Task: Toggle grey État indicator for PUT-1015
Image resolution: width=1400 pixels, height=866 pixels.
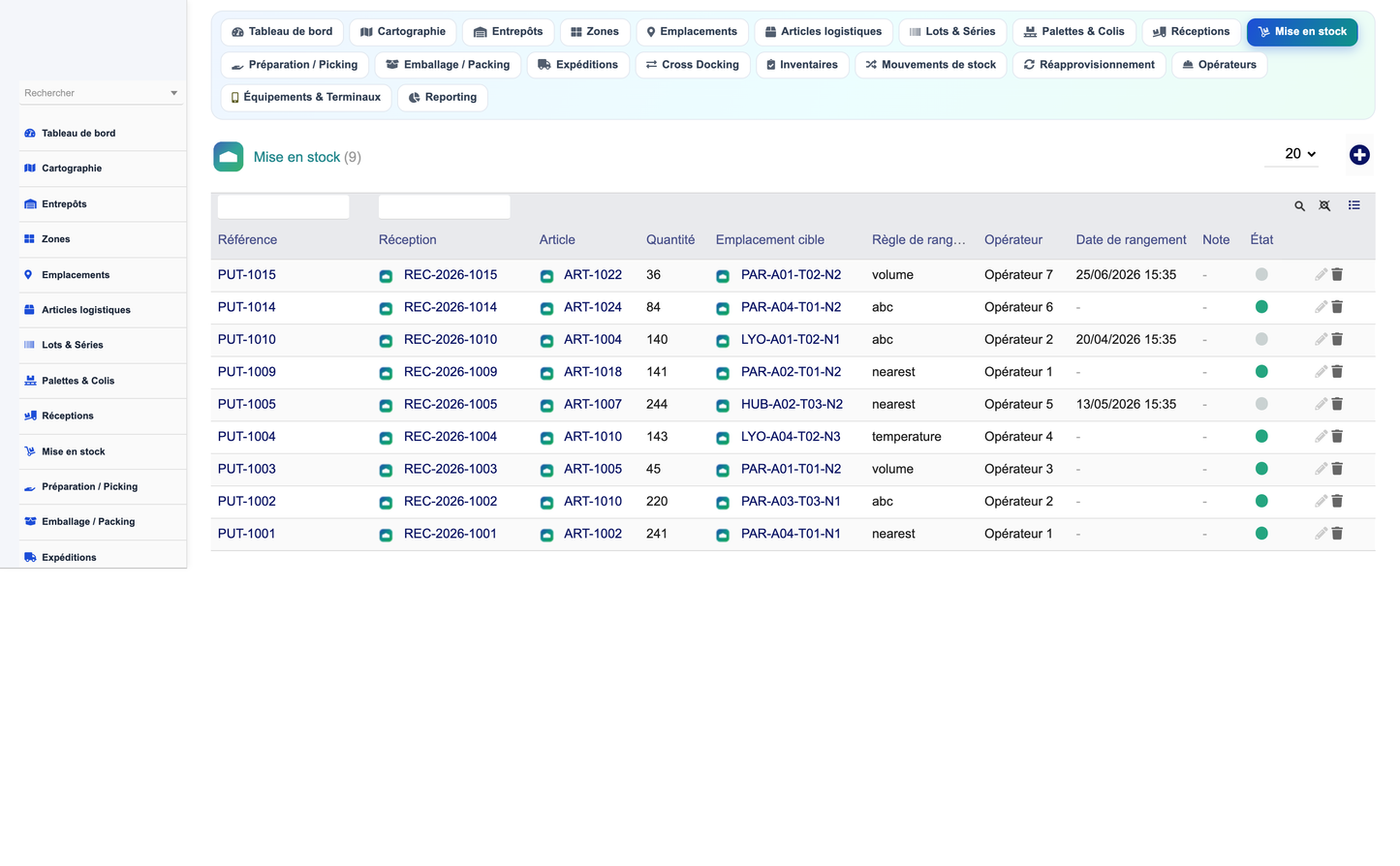Action: [1261, 275]
